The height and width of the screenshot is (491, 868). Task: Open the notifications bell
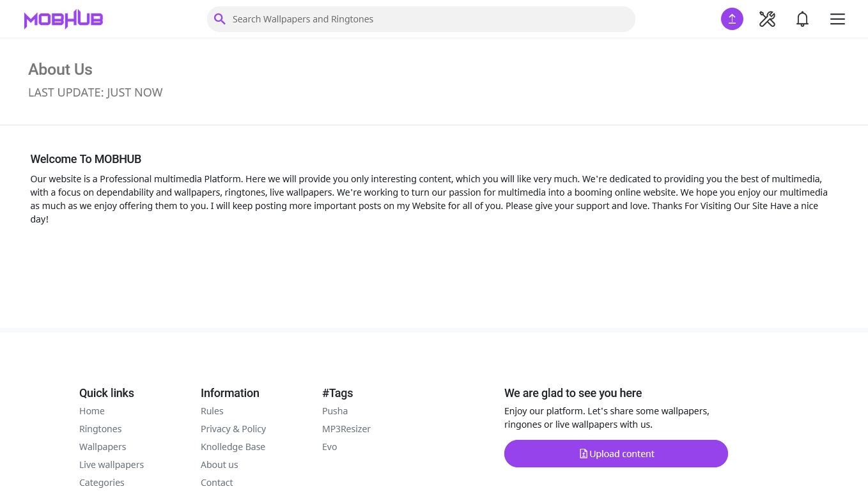pos(802,19)
